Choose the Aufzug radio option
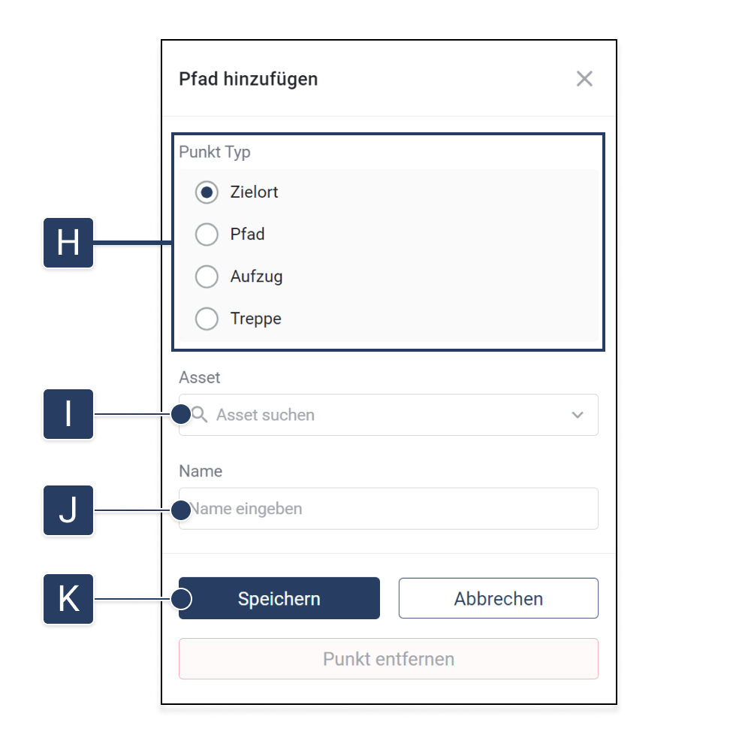 (x=207, y=277)
